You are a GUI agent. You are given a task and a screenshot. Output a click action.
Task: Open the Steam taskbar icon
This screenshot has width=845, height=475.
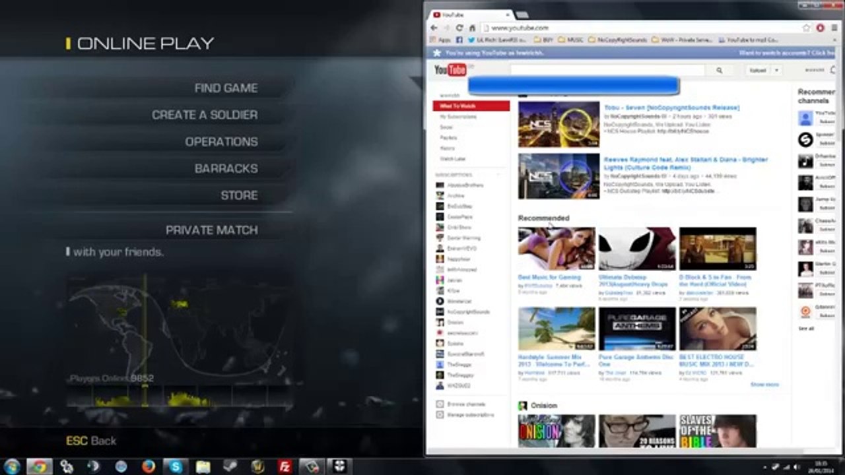[230, 466]
